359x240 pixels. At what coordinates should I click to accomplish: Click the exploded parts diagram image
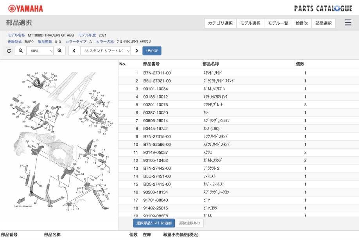pos(59,141)
